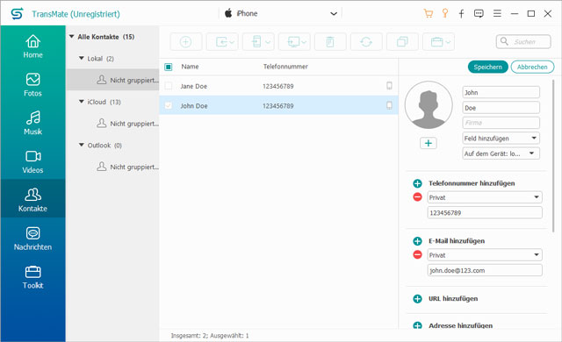Click plus icon next to URL hinzufügen
The image size is (562, 342).
[417, 299]
